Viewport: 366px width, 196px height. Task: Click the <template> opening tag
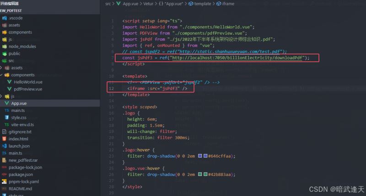pyautogui.click(x=135, y=76)
